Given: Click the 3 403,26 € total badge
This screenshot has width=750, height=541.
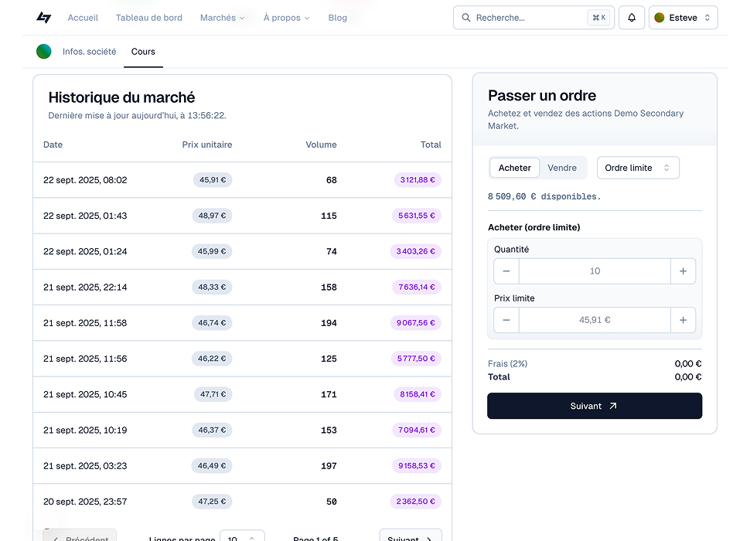Looking at the screenshot, I should pos(415,251).
